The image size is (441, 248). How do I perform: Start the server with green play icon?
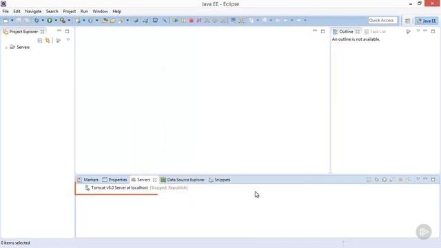(384, 179)
